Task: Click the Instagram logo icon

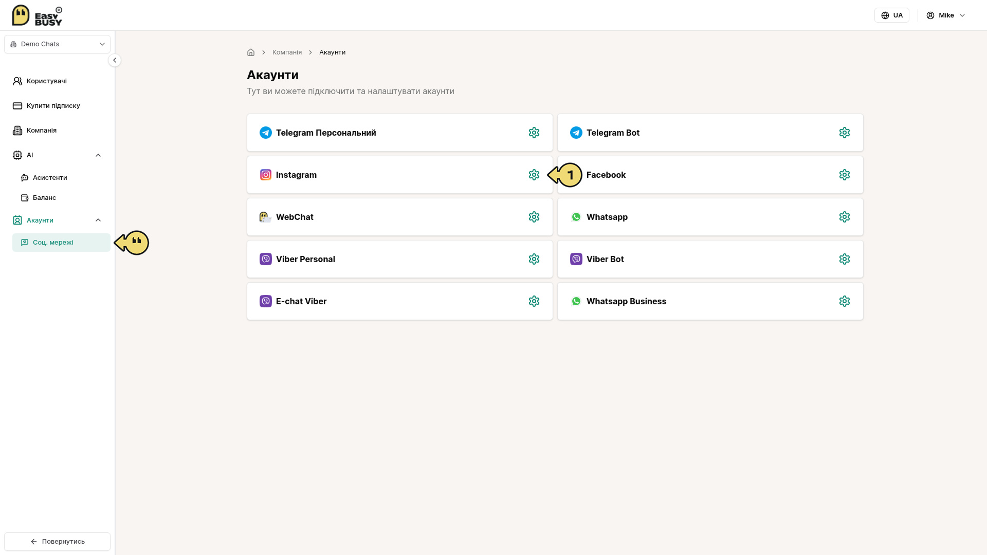Action: click(266, 175)
